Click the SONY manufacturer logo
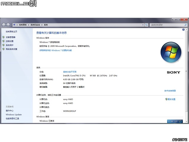Screen dimensions: 189x142 pos(173,72)
